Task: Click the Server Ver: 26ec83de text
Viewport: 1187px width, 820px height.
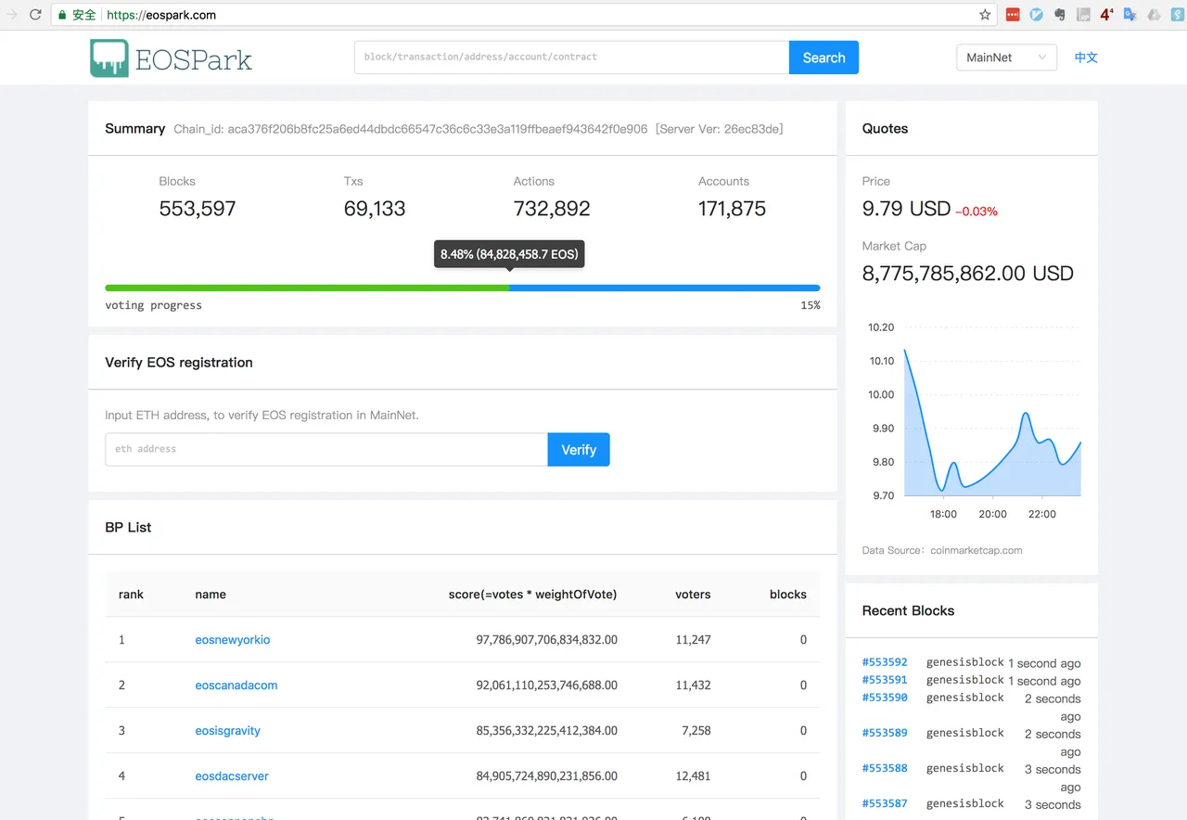Action: click(x=720, y=129)
